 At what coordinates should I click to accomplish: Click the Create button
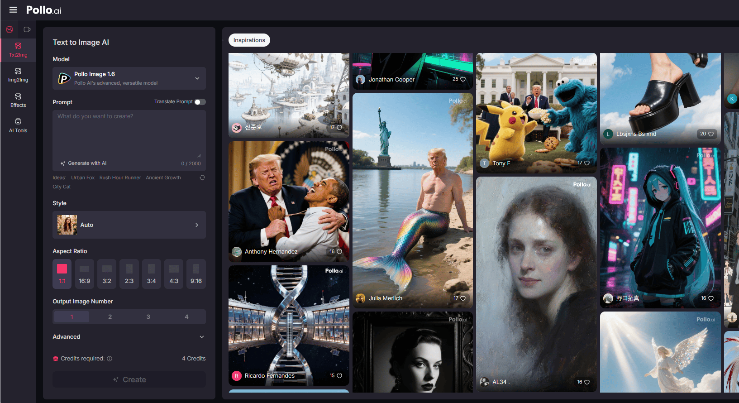(x=129, y=379)
